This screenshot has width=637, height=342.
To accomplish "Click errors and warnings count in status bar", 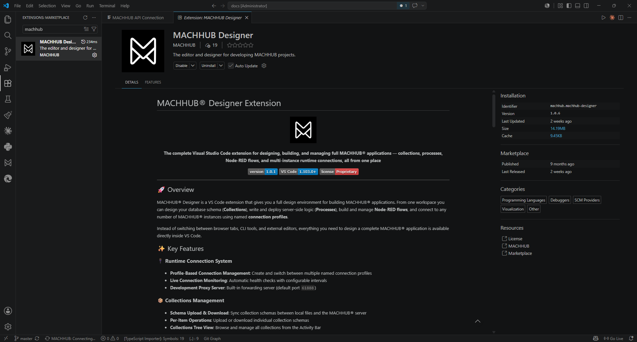I will coord(110,338).
